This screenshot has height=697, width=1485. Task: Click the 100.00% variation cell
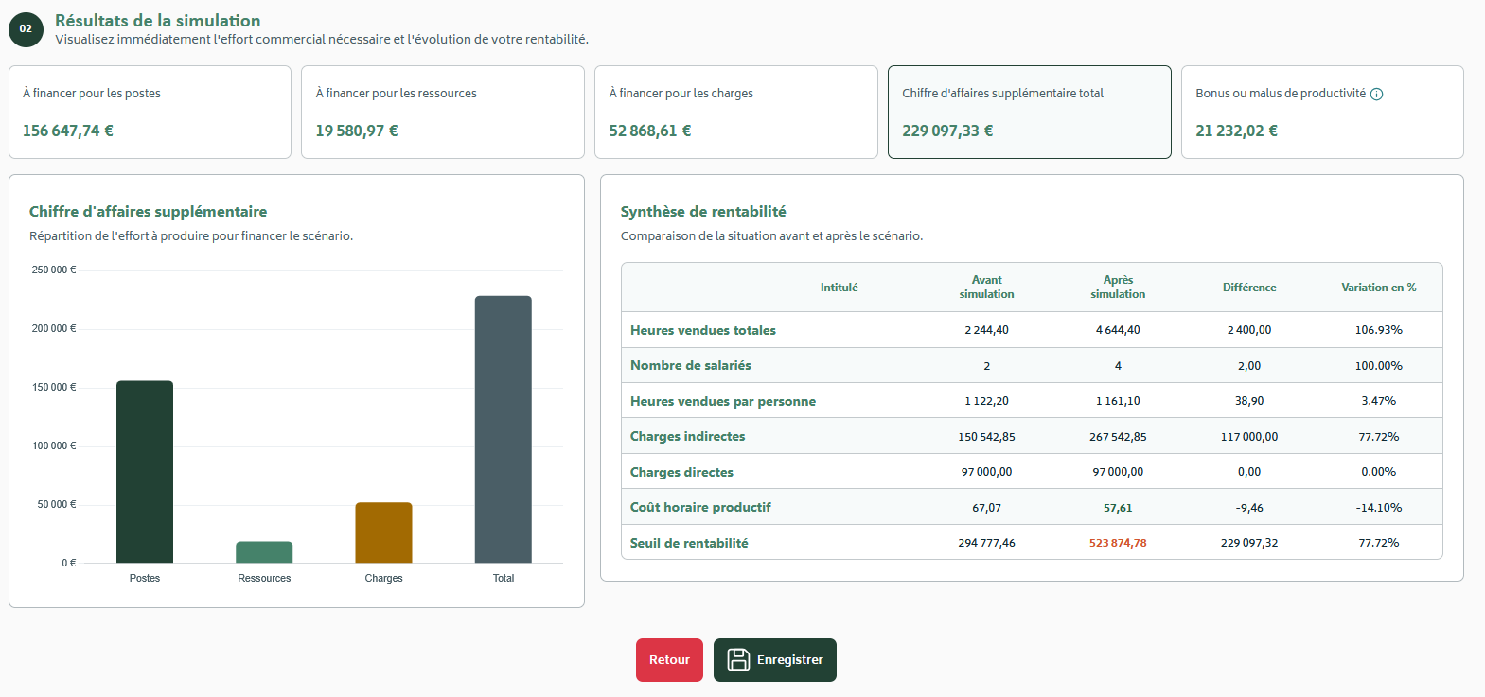point(1378,365)
